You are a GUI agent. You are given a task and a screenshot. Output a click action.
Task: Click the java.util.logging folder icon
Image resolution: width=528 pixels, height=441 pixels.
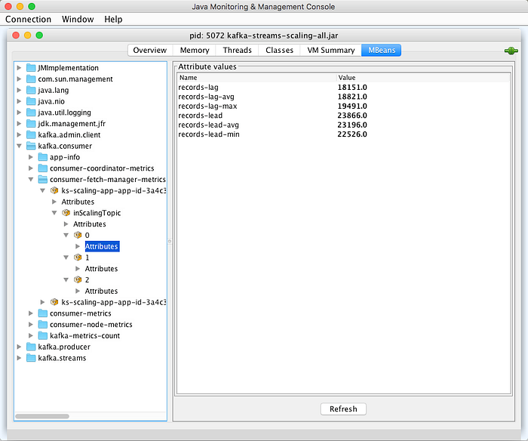(x=31, y=113)
